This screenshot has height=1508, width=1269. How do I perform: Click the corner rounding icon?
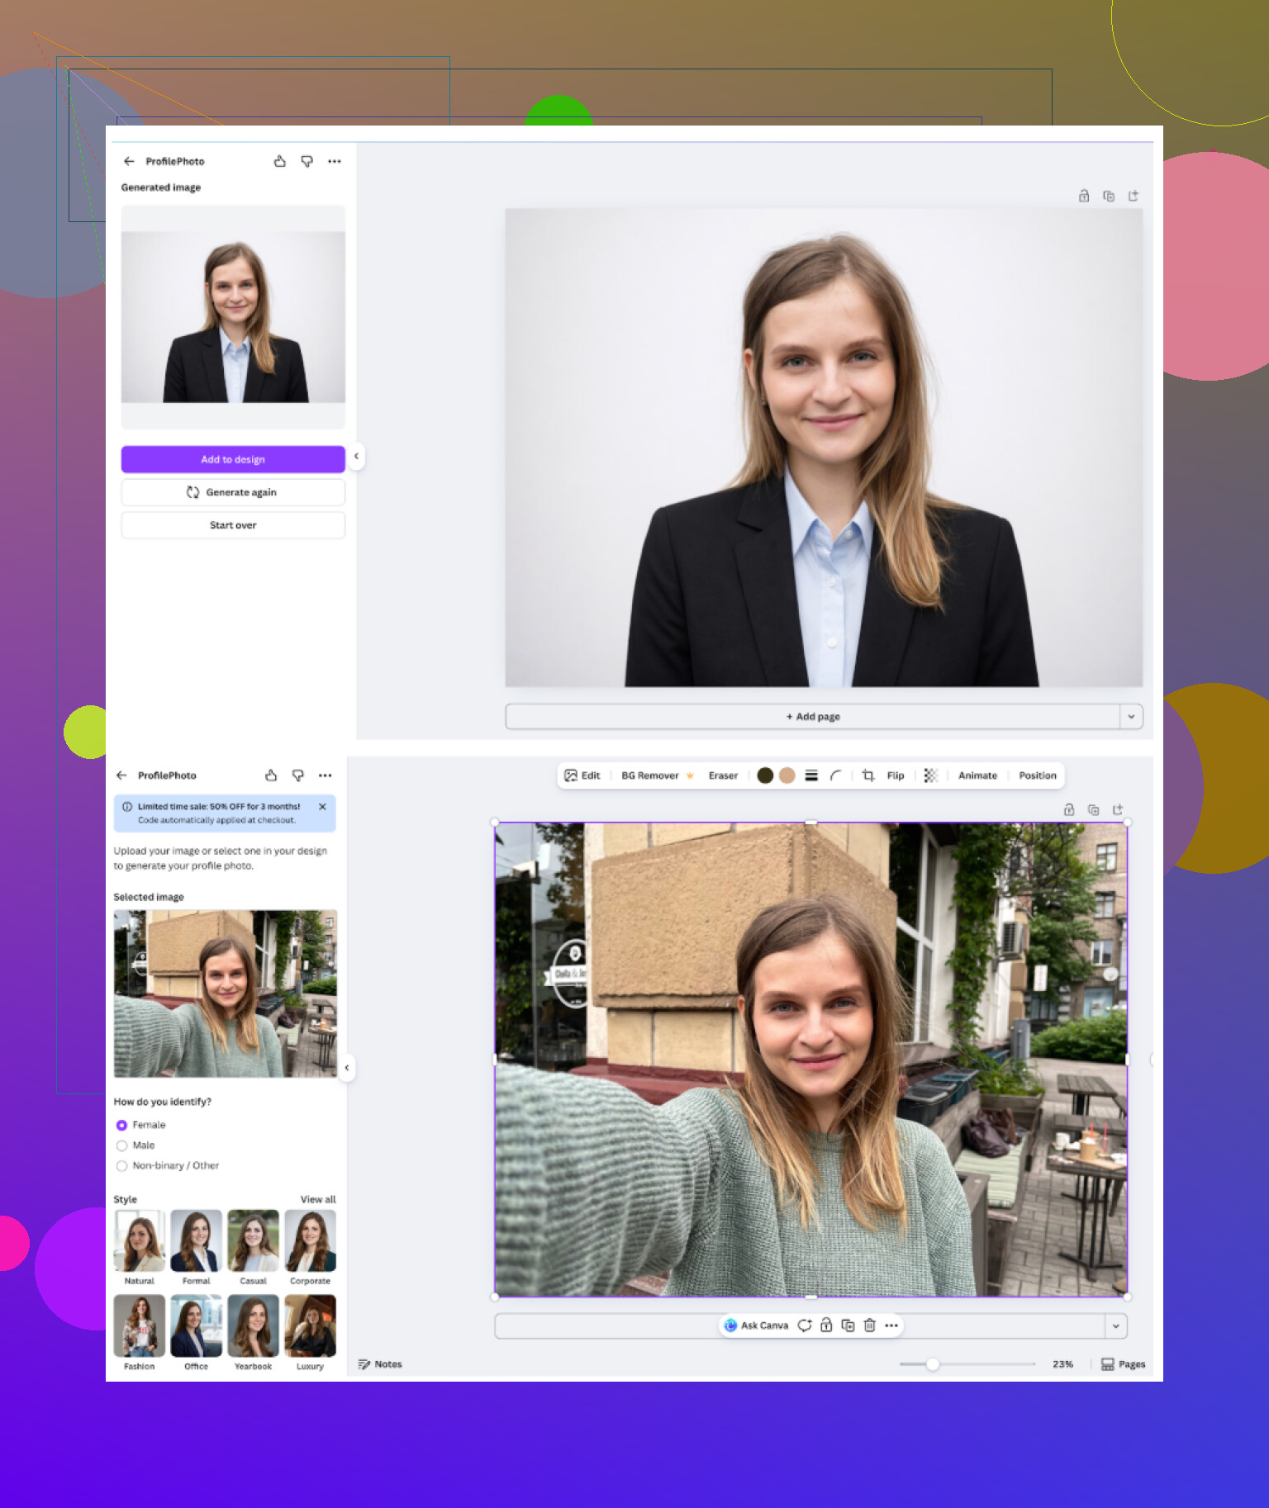pos(835,775)
